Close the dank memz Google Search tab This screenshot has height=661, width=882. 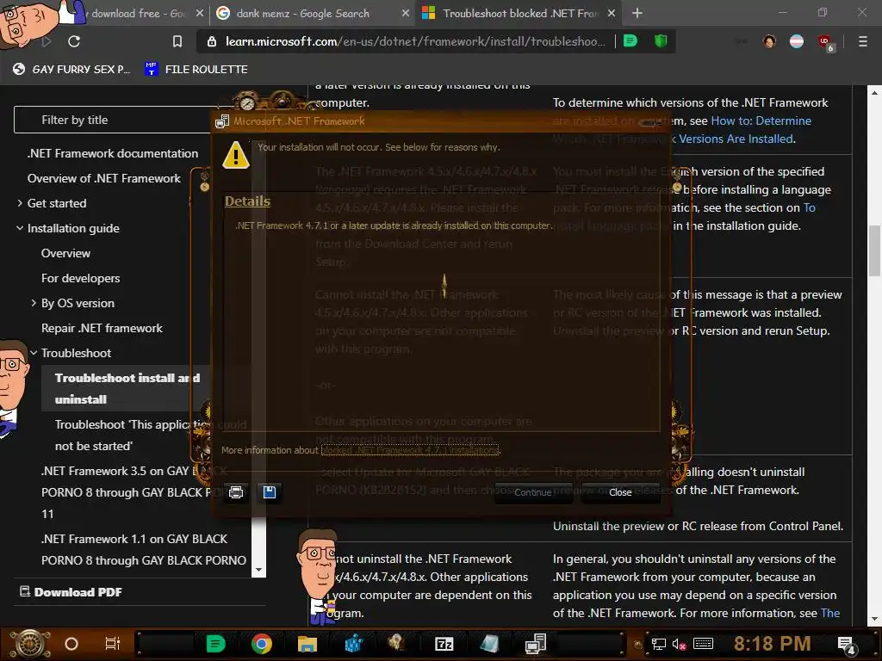tap(405, 13)
